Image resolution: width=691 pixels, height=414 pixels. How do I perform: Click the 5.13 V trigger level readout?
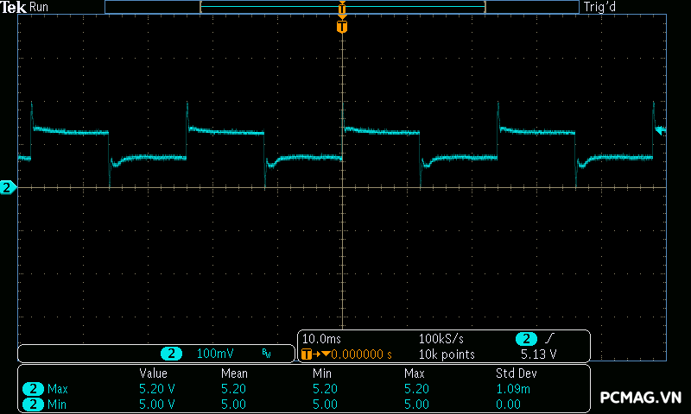pos(538,354)
